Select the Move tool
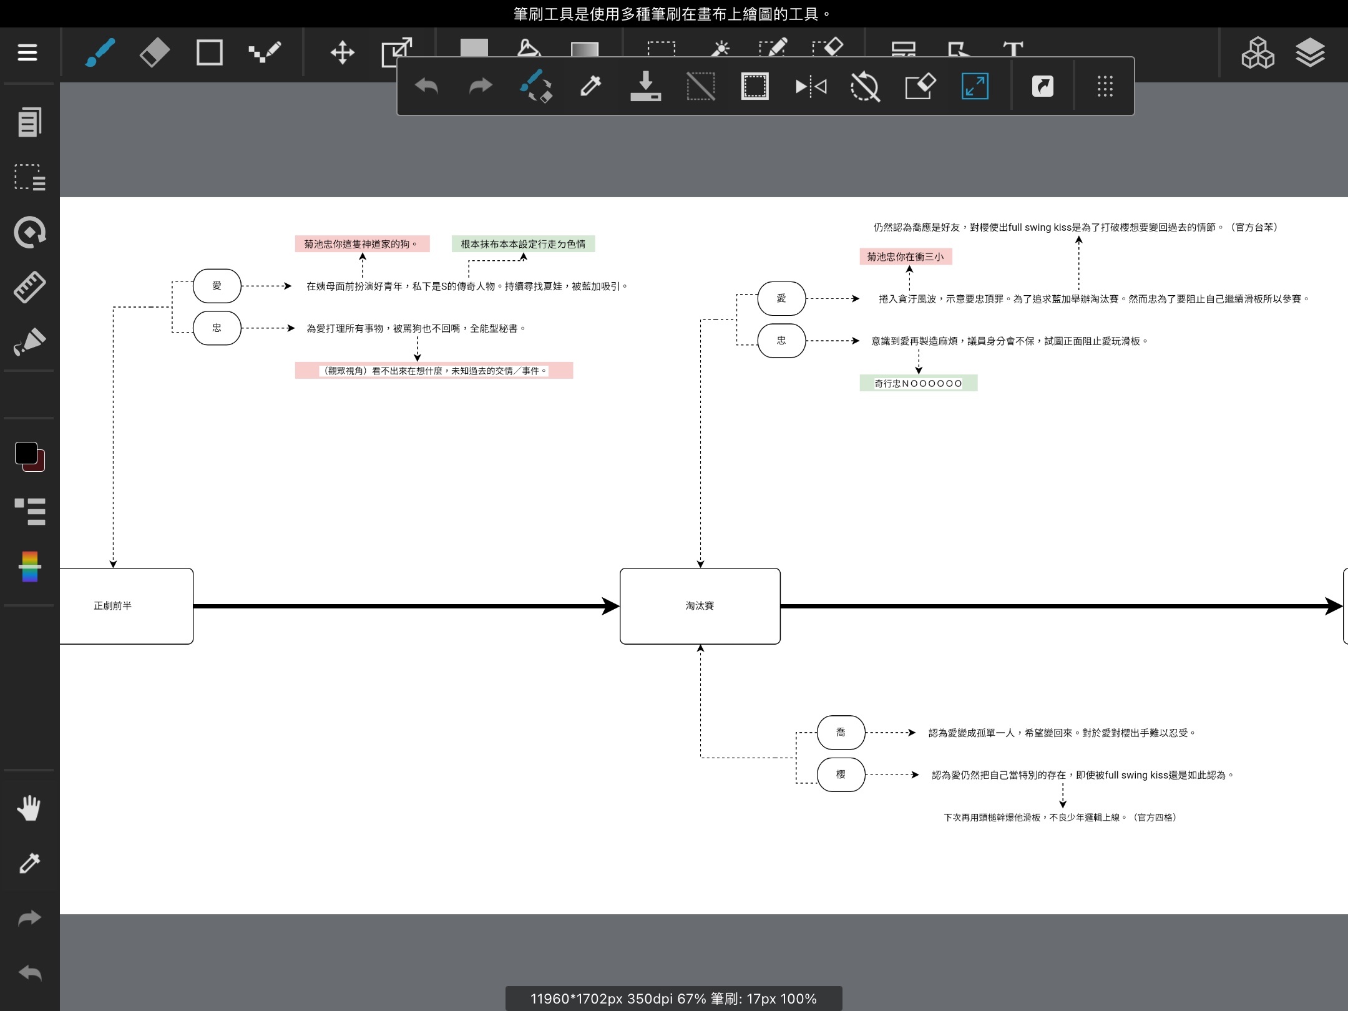The height and width of the screenshot is (1011, 1348). pos(343,52)
